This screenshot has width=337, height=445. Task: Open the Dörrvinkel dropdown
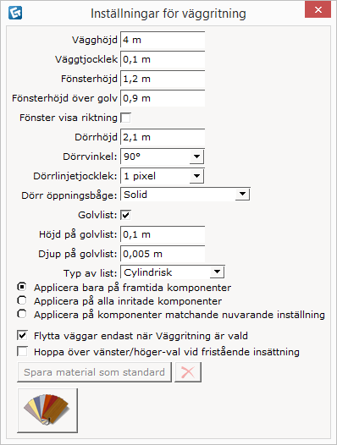[163, 157]
